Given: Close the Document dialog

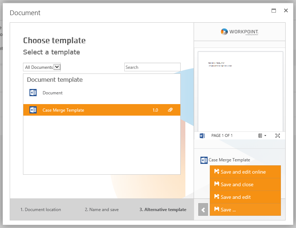Looking at the screenshot, I should 286,10.
